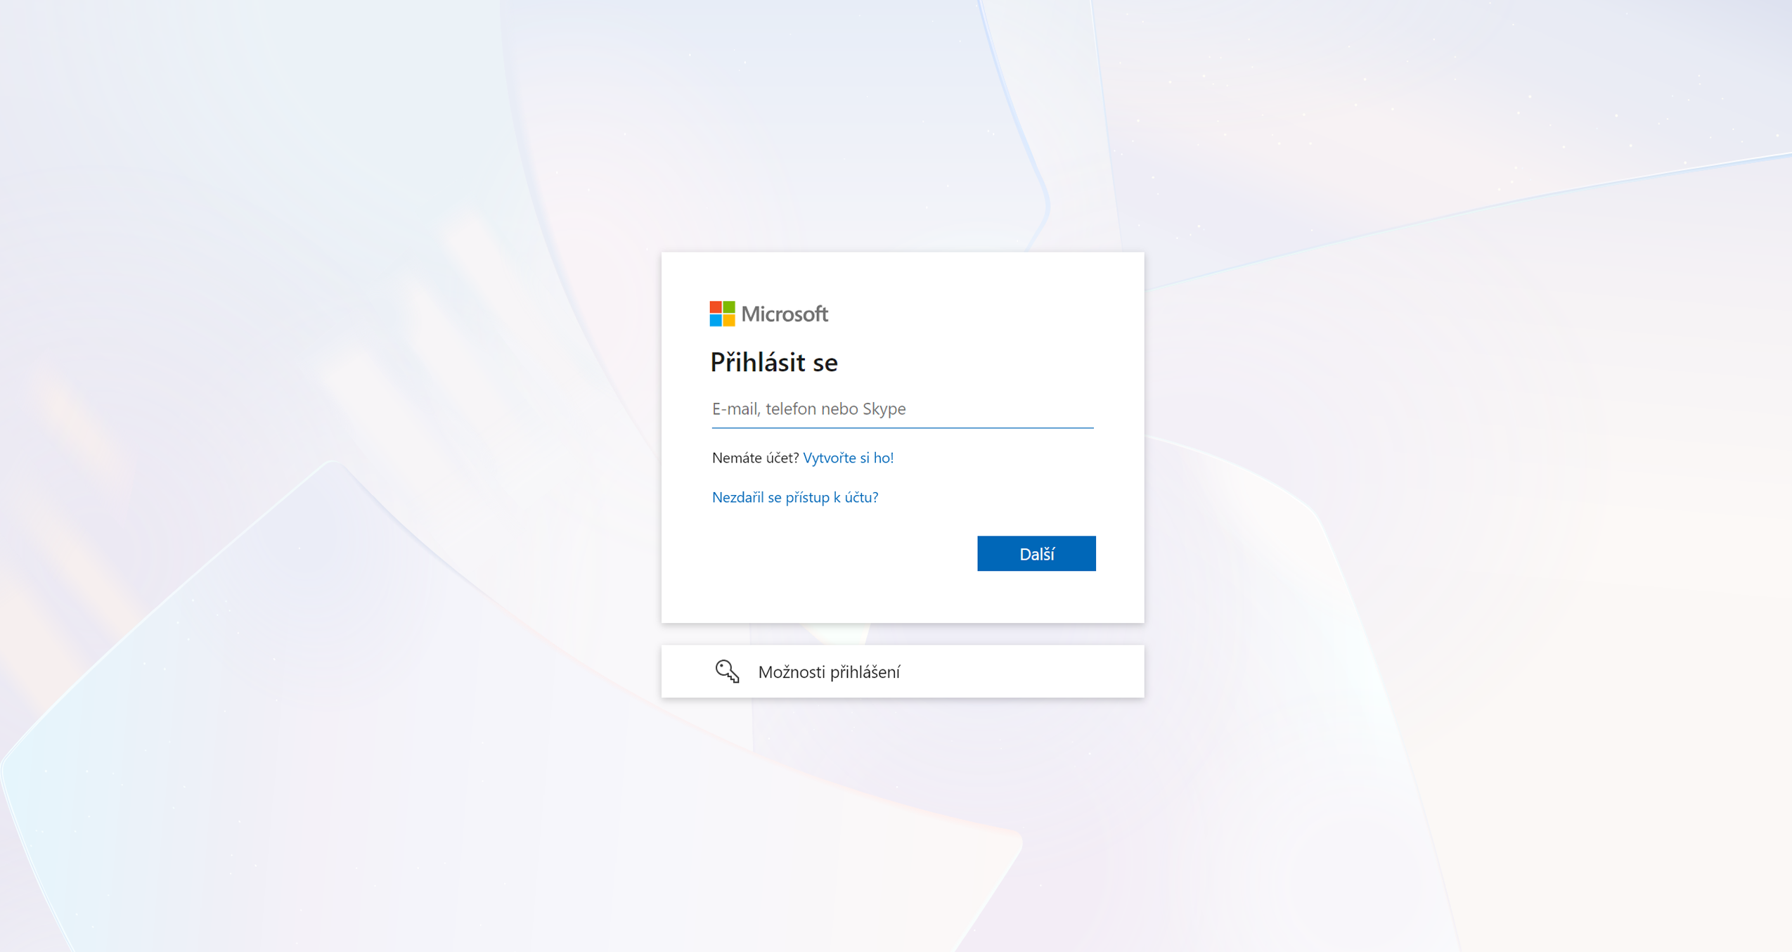
Task: Click the red square of Microsoft logo
Action: click(x=716, y=307)
